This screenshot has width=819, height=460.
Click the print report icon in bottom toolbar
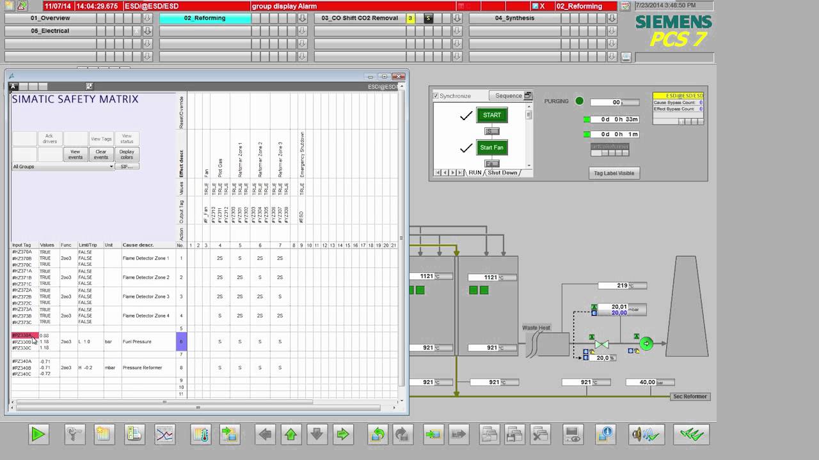(134, 434)
